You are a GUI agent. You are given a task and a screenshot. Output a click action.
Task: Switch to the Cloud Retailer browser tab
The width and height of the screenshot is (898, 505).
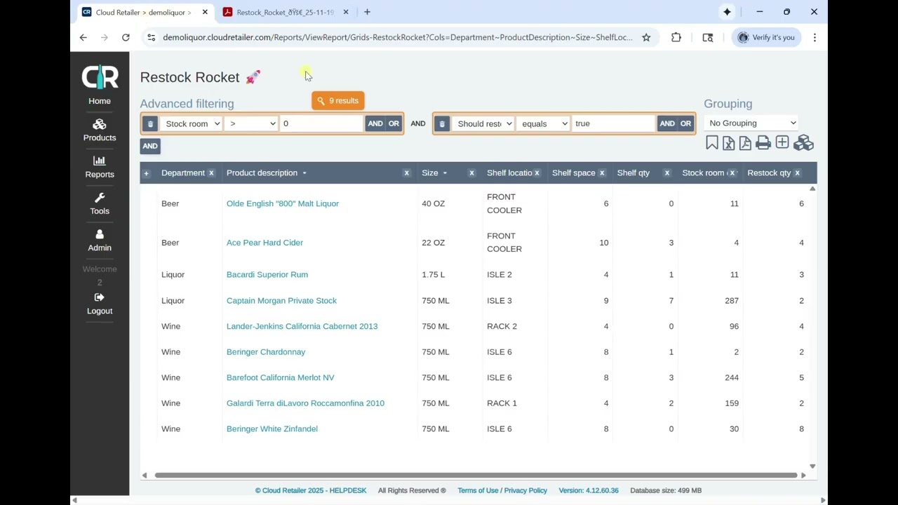[145, 12]
